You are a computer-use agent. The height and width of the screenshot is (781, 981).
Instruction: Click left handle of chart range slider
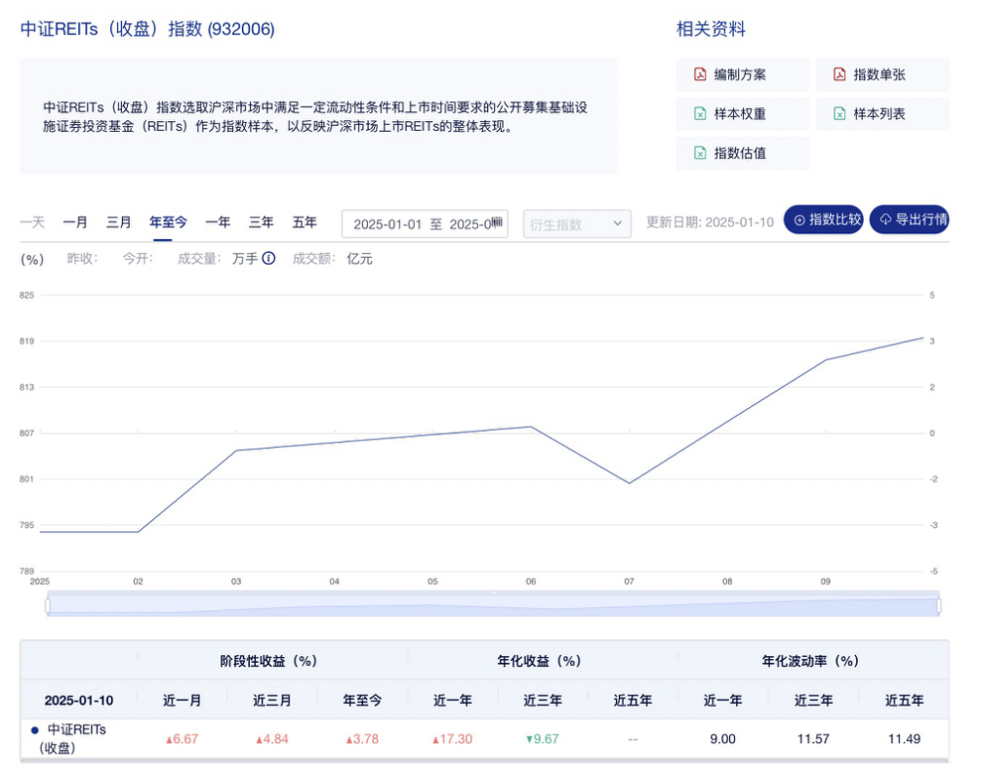pyautogui.click(x=47, y=605)
